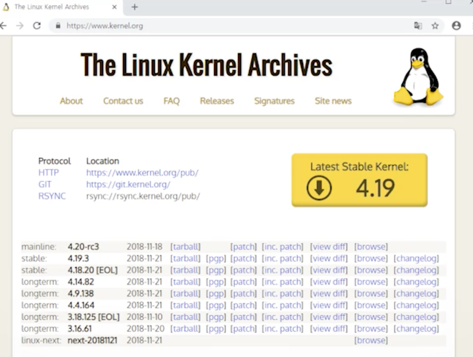Image resolution: width=473 pixels, height=357 pixels.
Task: Bookmark page with star icon
Action: (435, 26)
